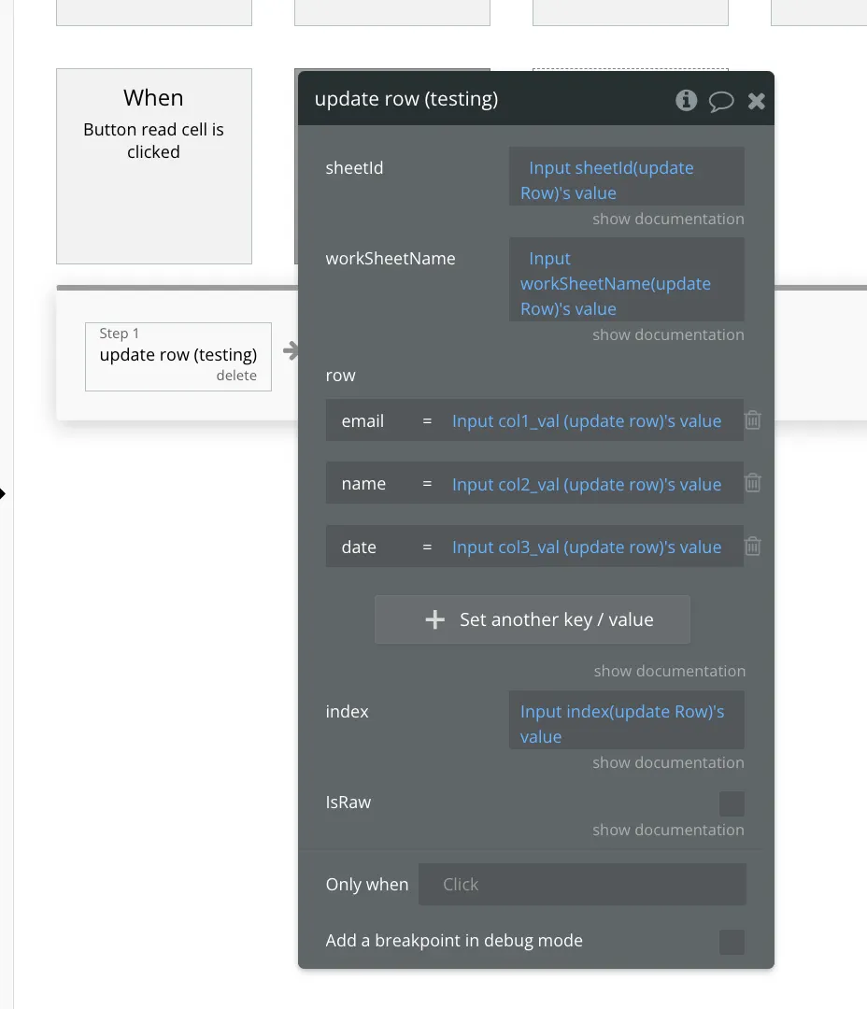The height and width of the screenshot is (1009, 867).
Task: Open the info icon in the update row header
Action: tap(687, 100)
